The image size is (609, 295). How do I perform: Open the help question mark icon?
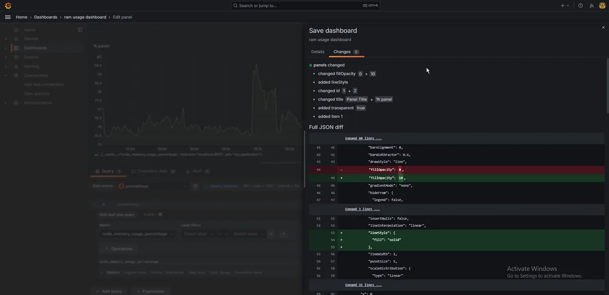[x=581, y=6]
